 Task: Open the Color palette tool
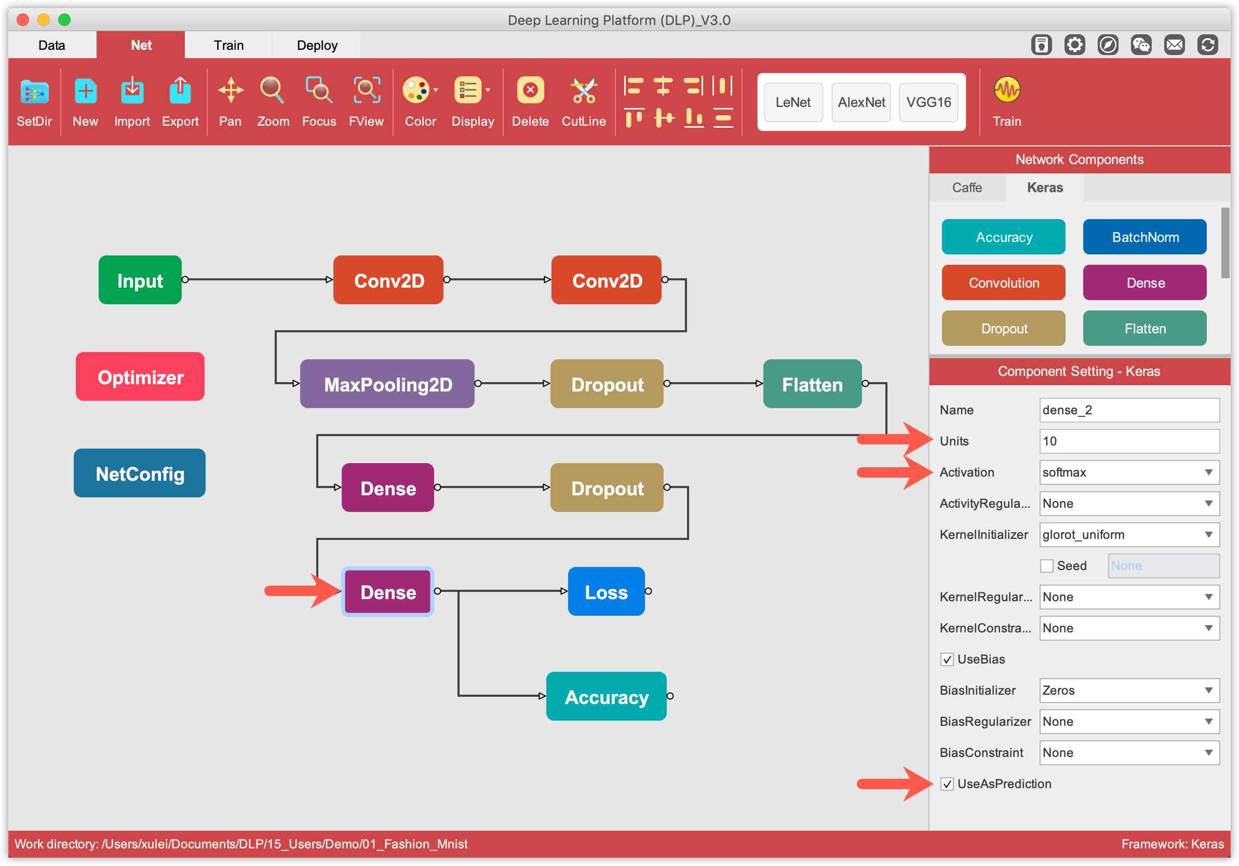click(x=416, y=91)
